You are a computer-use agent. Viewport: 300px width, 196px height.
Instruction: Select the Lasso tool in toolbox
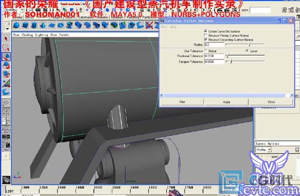point(6,47)
